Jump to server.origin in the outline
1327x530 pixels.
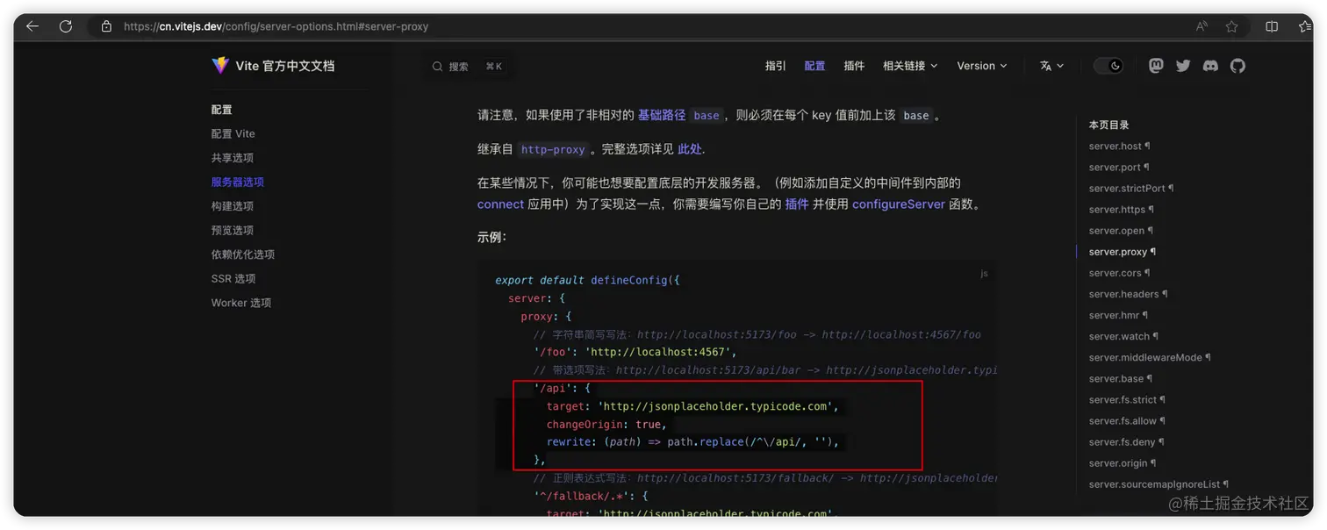(1123, 463)
